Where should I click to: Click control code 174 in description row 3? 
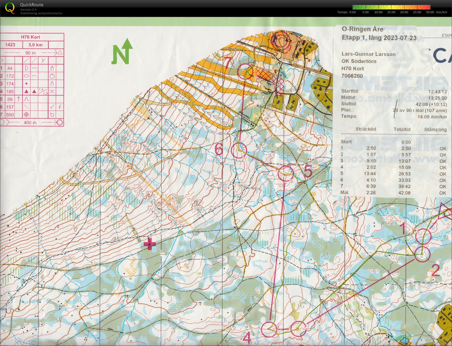tap(10, 84)
